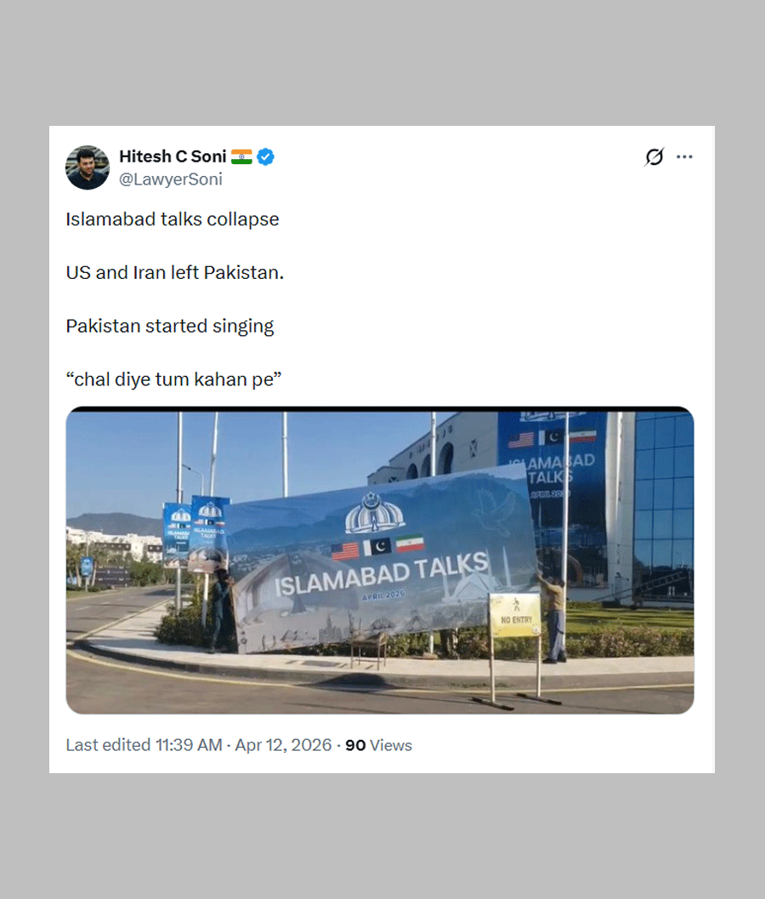Click the India flag emoji beside the name
The height and width of the screenshot is (899, 765).
pyautogui.click(x=241, y=156)
